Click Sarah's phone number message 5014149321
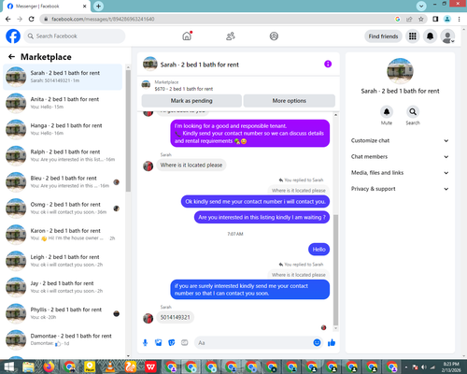The image size is (467, 374). pyautogui.click(x=175, y=317)
